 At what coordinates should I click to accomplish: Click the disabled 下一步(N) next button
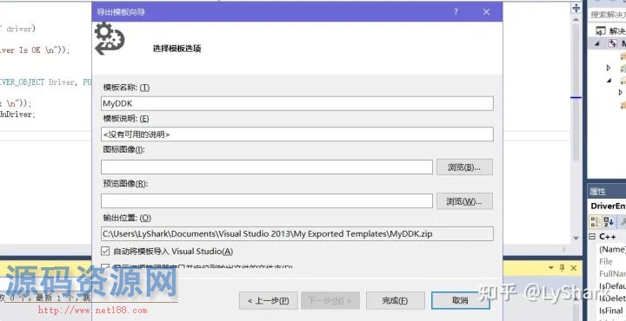click(x=330, y=300)
